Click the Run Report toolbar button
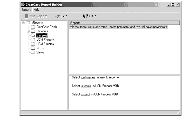 tap(36, 16)
